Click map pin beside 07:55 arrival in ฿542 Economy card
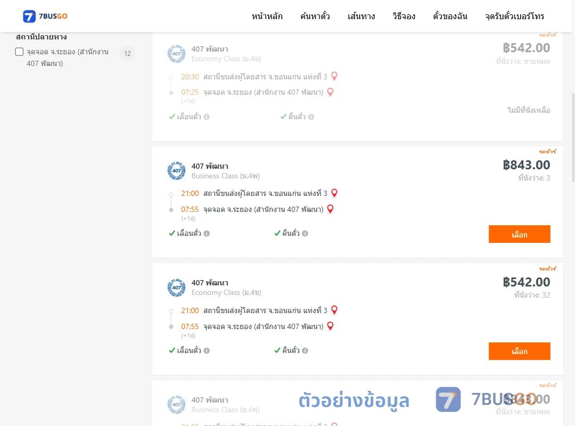The height and width of the screenshot is (426, 575). [x=330, y=326]
